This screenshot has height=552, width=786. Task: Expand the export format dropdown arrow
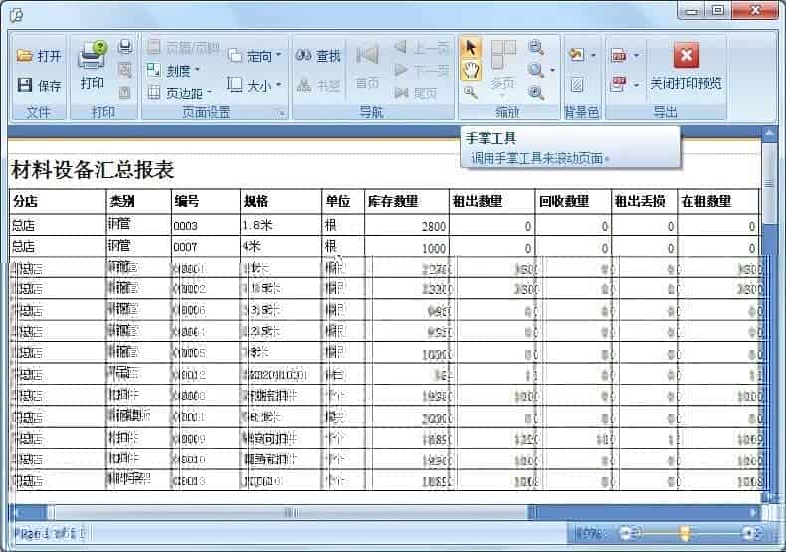(x=636, y=54)
